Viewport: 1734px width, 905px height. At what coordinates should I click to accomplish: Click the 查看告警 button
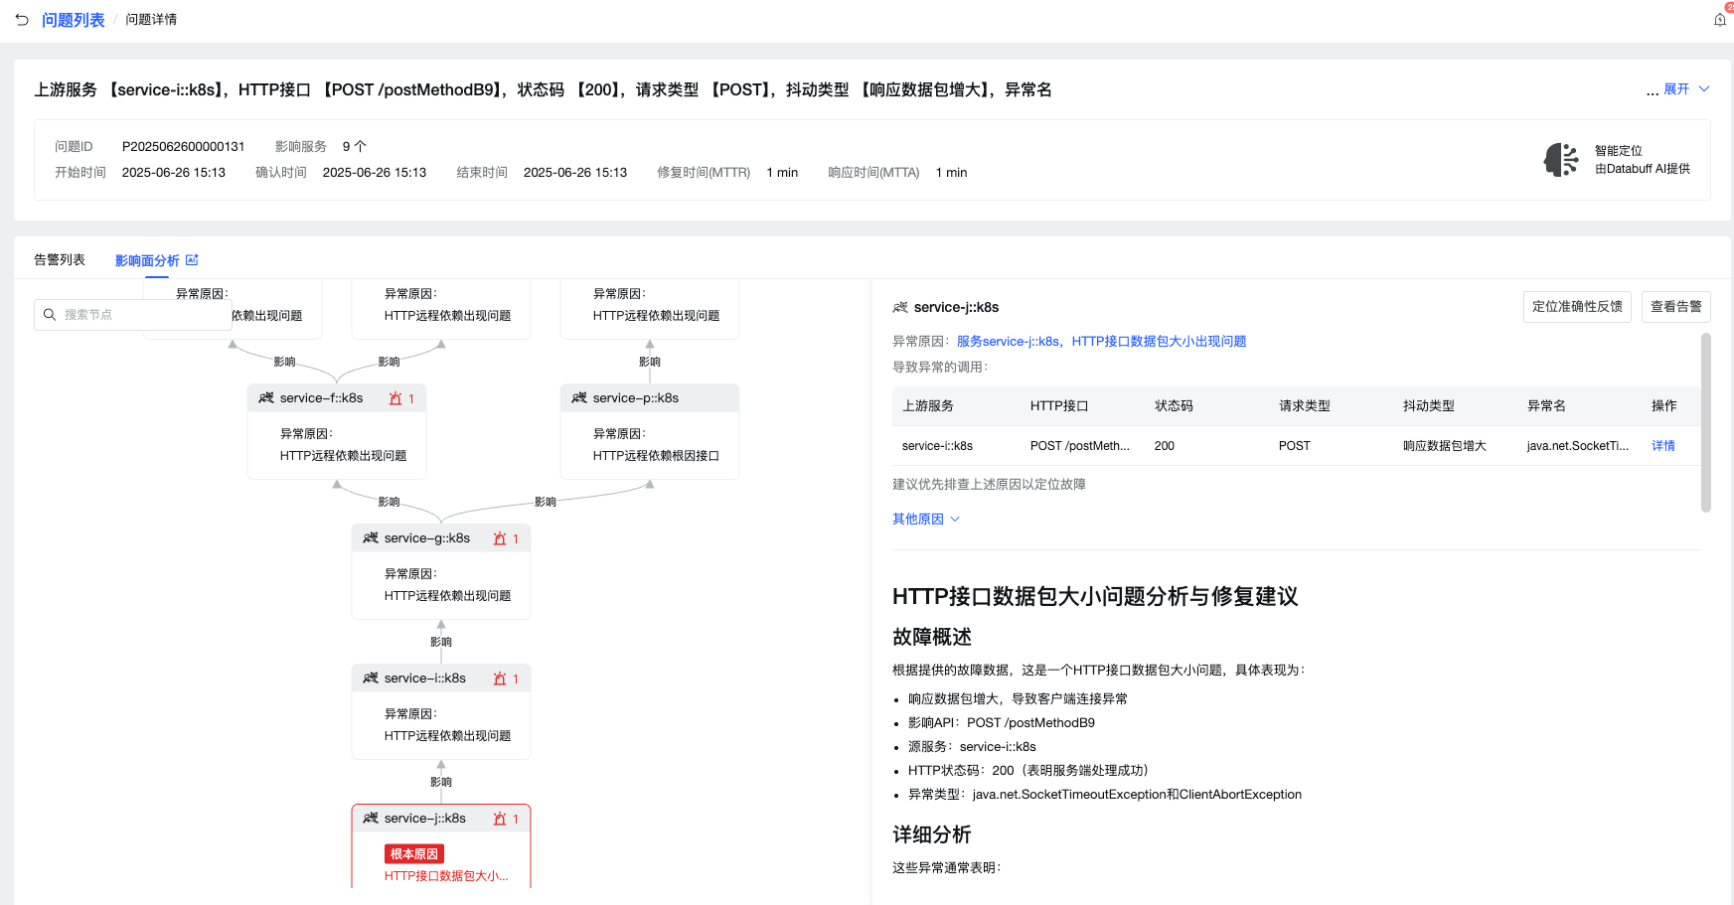1675,307
